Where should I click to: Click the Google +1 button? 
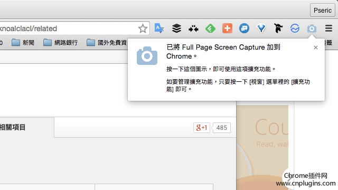tap(202, 128)
